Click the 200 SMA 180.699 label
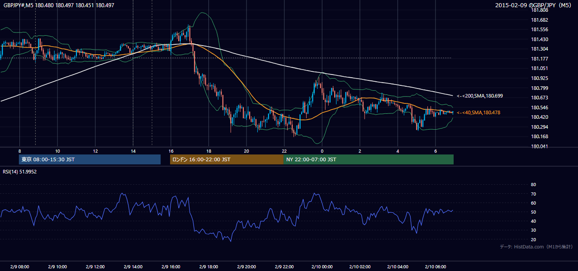This screenshot has width=578, height=271. tap(479, 96)
